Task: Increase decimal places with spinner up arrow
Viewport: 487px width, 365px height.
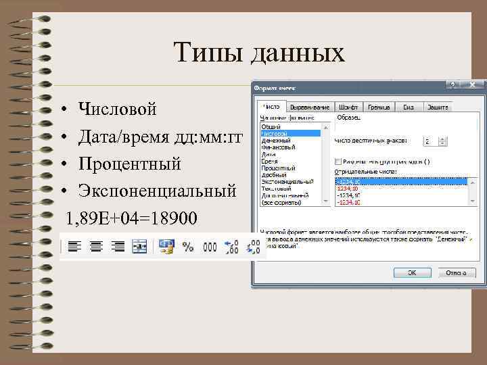Action: [443, 139]
